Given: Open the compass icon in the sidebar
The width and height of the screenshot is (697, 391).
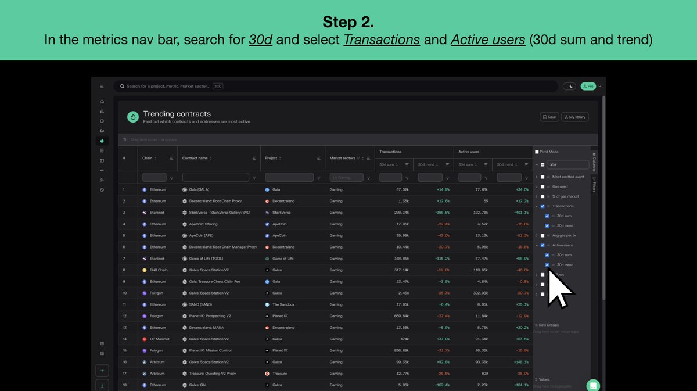Looking at the screenshot, I should click(x=102, y=190).
